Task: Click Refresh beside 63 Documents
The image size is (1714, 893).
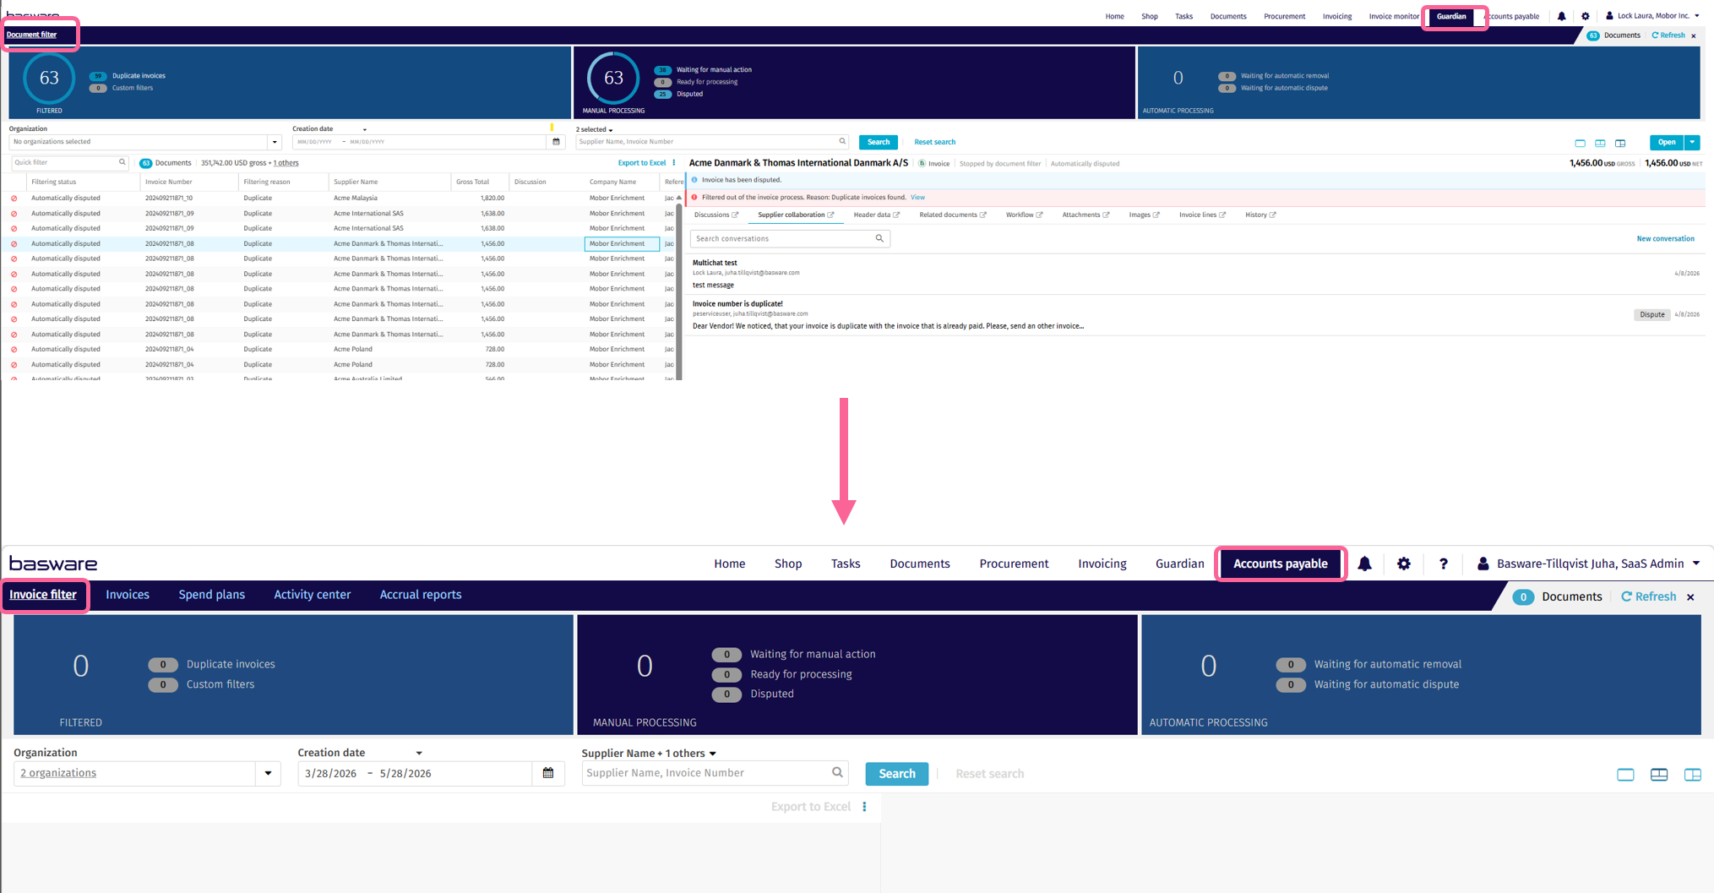Action: pyautogui.click(x=1668, y=35)
